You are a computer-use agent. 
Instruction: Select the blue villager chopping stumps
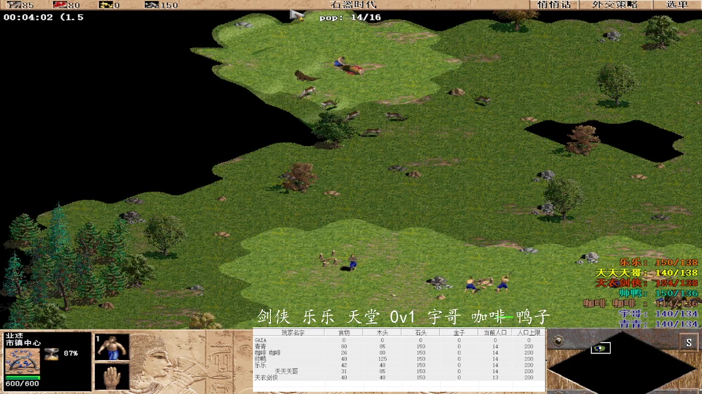353,263
